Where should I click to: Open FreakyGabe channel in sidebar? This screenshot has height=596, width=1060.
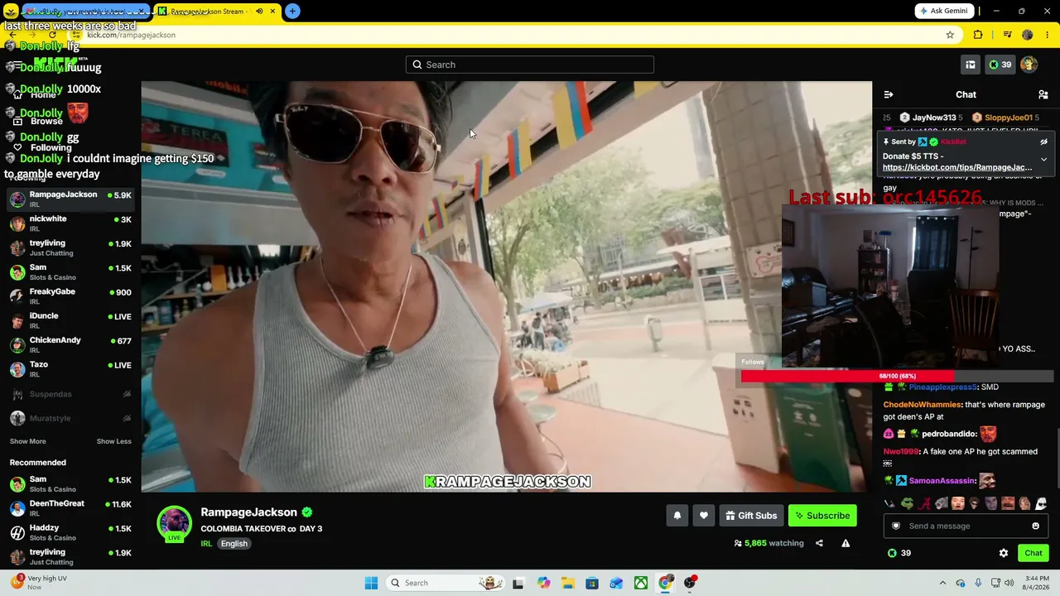click(70, 296)
